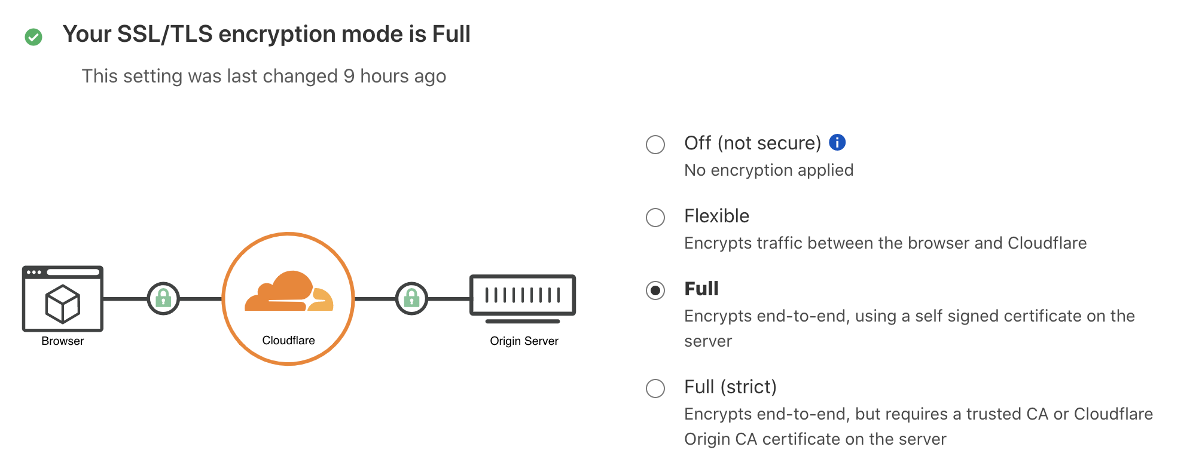Click the padlock between Cloudflare and Origin Server
This screenshot has width=1196, height=465.
411,298
